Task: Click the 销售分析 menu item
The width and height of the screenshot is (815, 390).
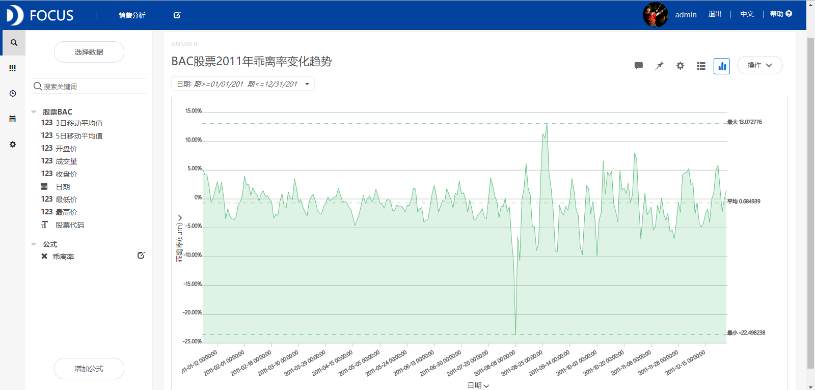Action: pos(132,15)
